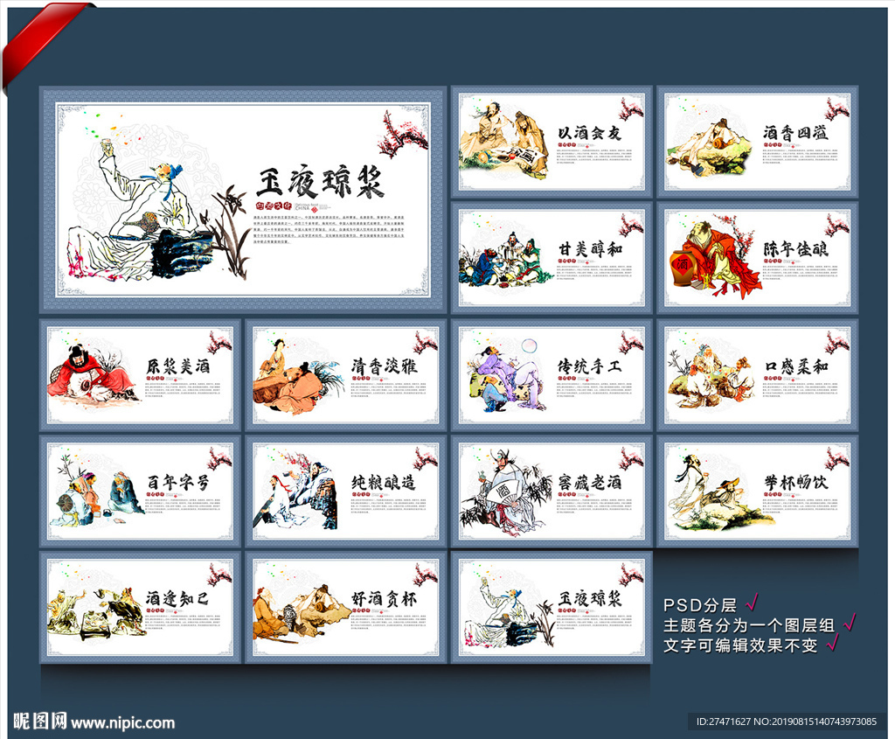Open the small 玉液琼浆 card in bottom row

[x=552, y=607]
